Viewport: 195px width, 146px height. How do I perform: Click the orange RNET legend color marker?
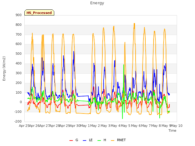point(112,141)
